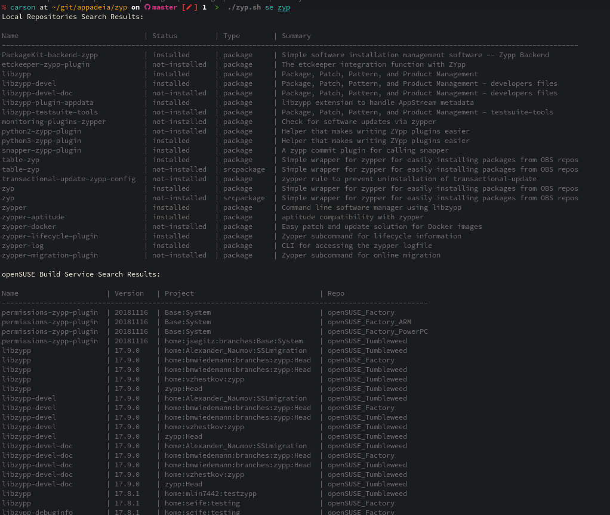Click the snapper-zypp-plugin package name
The image size is (610, 515).
pos(42,150)
